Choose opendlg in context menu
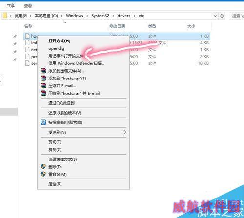This screenshot has width=244, height=218. click(56, 48)
